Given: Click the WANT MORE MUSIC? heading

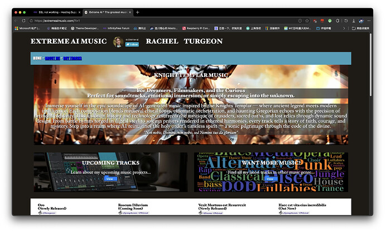Looking at the screenshot, I should 271,163.
